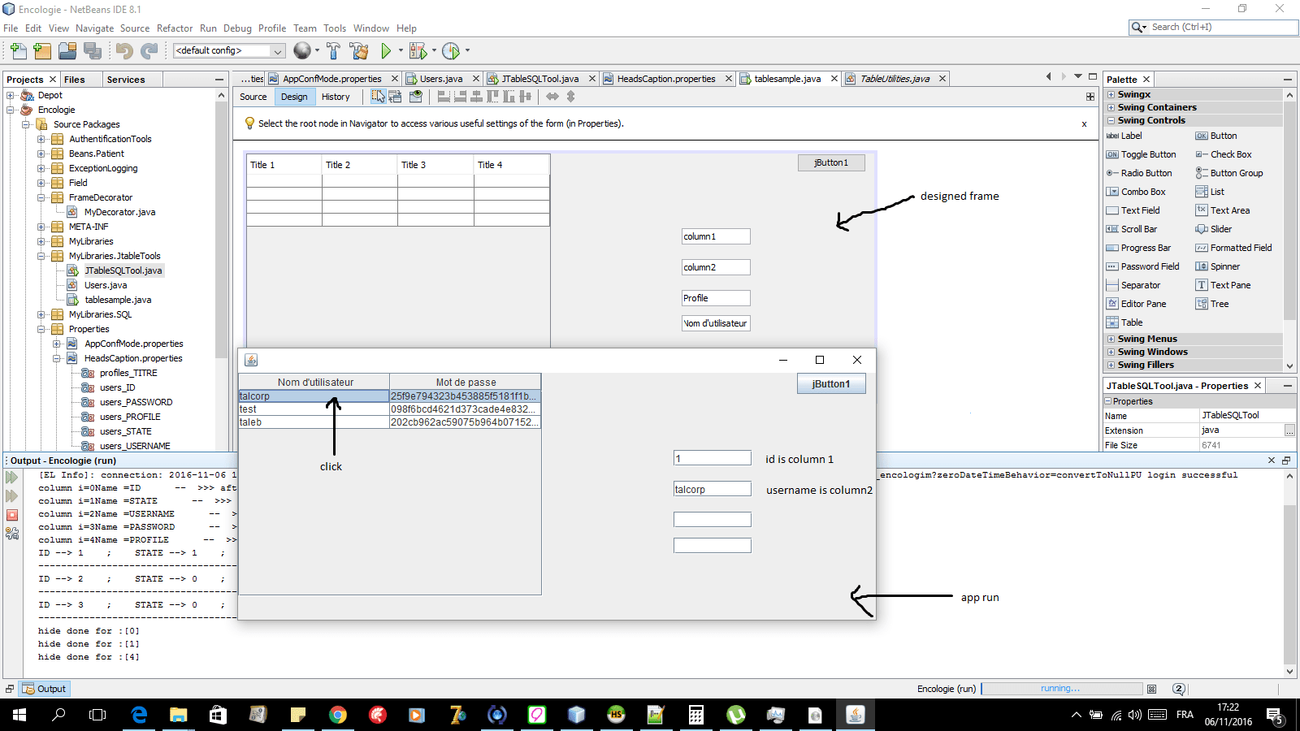Open the Refactor menu
The height and width of the screenshot is (731, 1300).
(175, 28)
